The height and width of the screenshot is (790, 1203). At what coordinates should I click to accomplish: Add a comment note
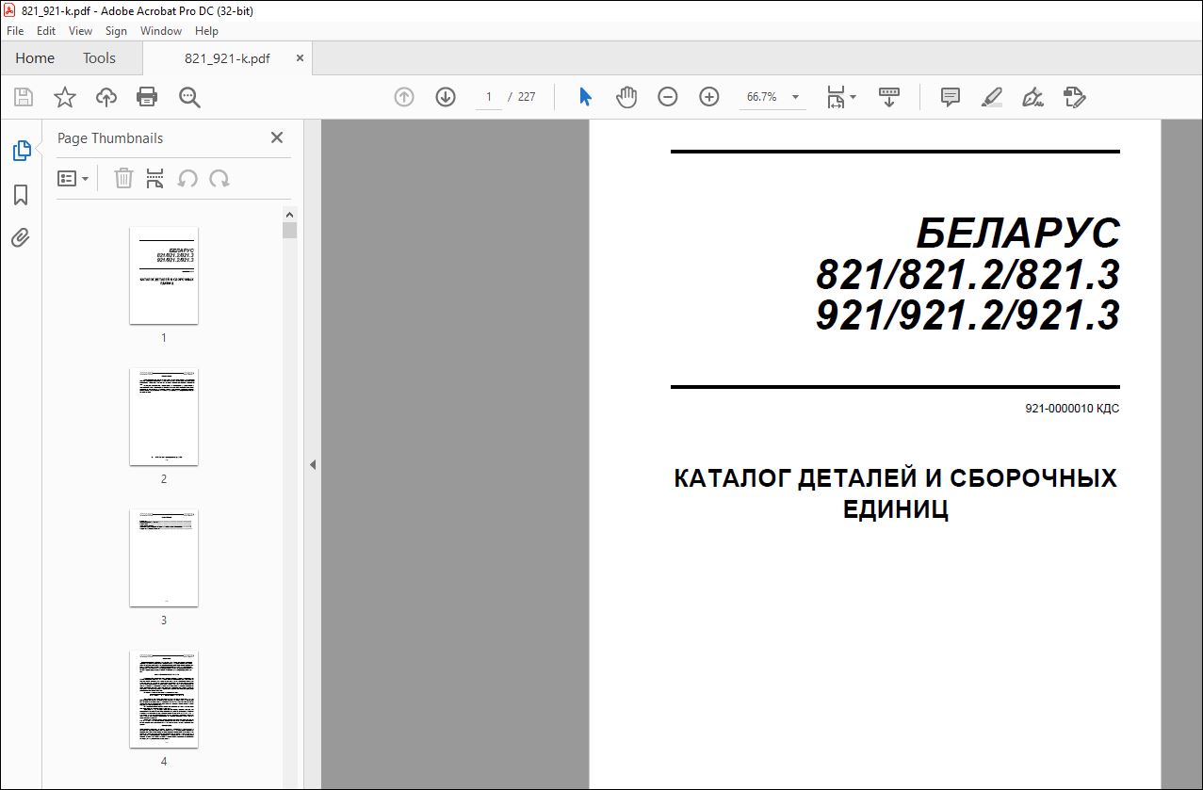(951, 97)
